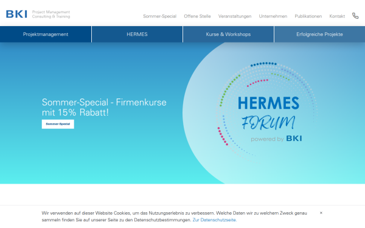The width and height of the screenshot is (365, 228).
Task: Click the Sommer-Special Firmenkurse banner headline
Action: (104, 107)
